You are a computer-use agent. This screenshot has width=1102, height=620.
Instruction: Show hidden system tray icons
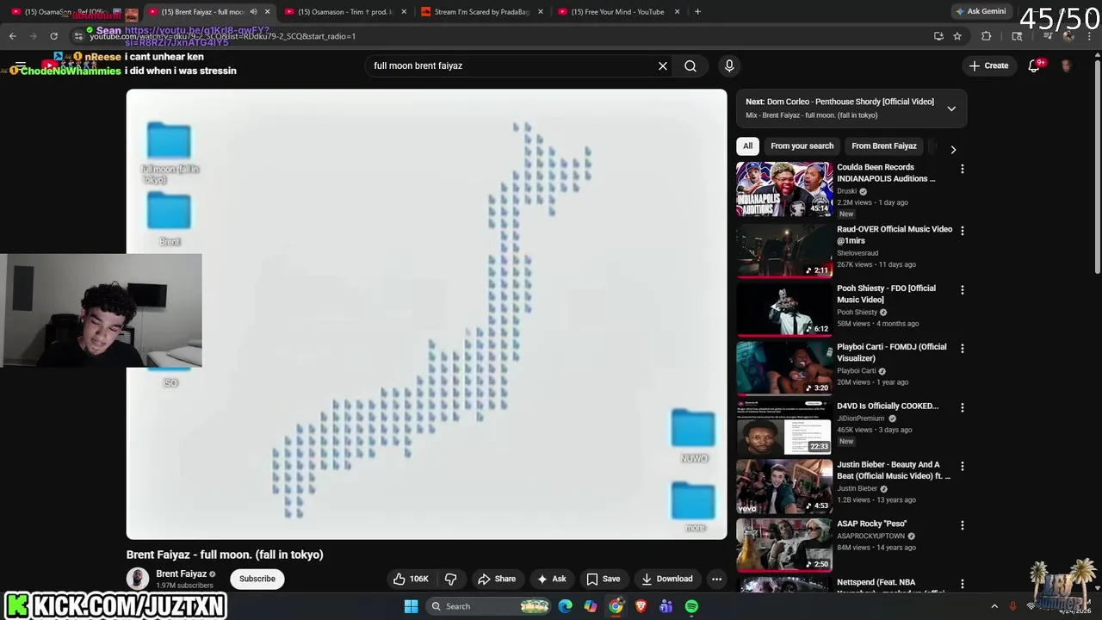[x=994, y=606]
